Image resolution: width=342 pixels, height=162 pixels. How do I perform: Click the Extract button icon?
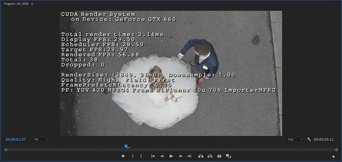(x=210, y=156)
